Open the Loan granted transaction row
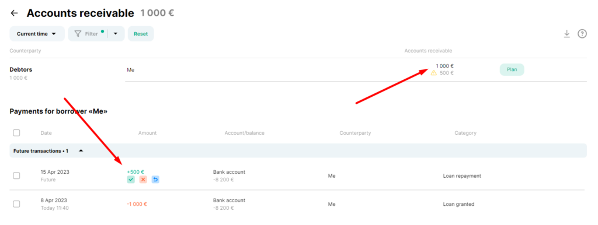 click(x=298, y=204)
